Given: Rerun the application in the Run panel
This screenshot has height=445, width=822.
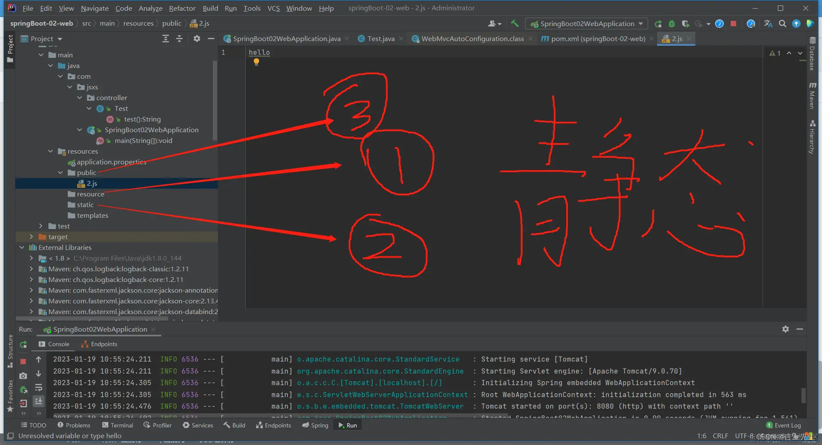Looking at the screenshot, I should tap(23, 345).
